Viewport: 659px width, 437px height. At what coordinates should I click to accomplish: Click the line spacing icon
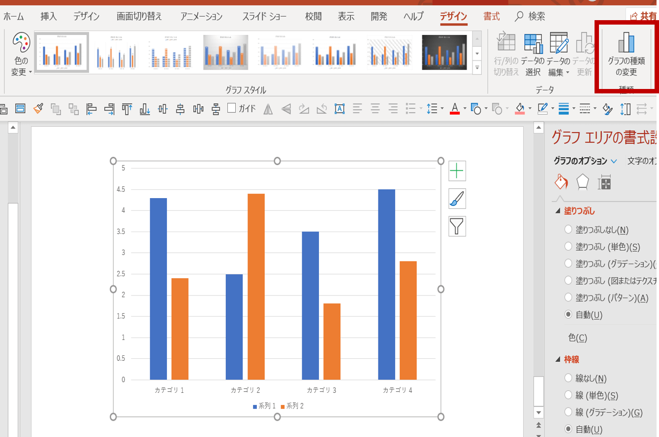click(x=432, y=109)
